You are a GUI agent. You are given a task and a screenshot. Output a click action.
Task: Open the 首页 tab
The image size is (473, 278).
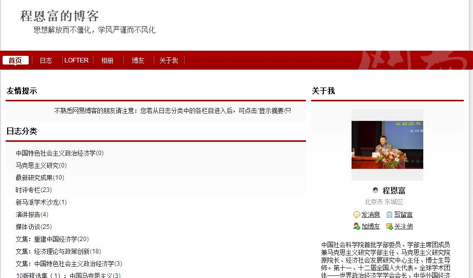click(15, 60)
